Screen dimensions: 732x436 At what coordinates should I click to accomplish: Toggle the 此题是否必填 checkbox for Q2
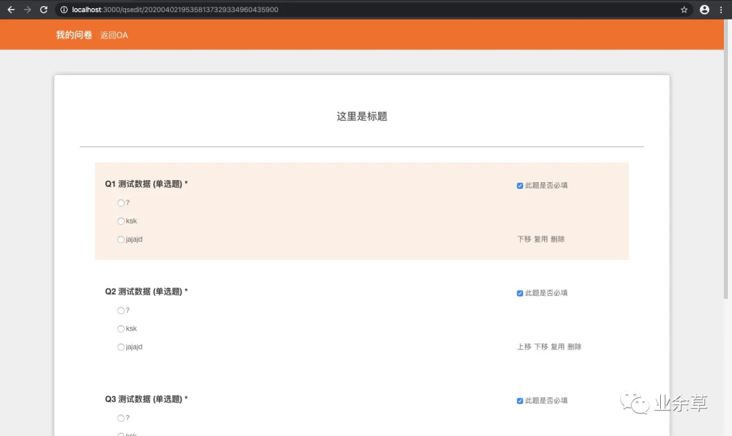point(520,293)
